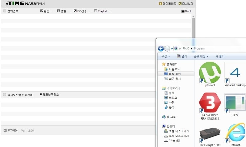This screenshot has height=147, width=246.
Task: Open the 구성 dropdown in Explorer
Action: [166, 56]
